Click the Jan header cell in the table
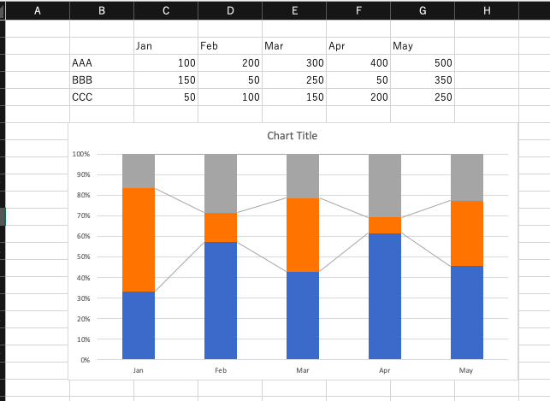This screenshot has width=550, height=401. 165,46
